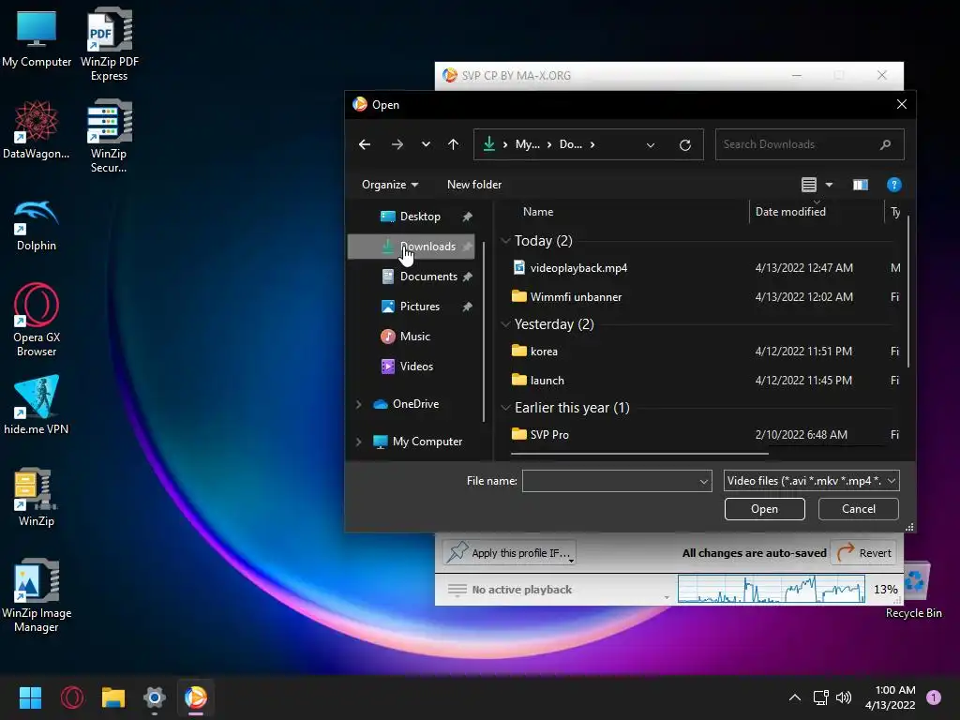Open the recent locations dropdown
Screen dimensions: 960x720
[x=426, y=144]
